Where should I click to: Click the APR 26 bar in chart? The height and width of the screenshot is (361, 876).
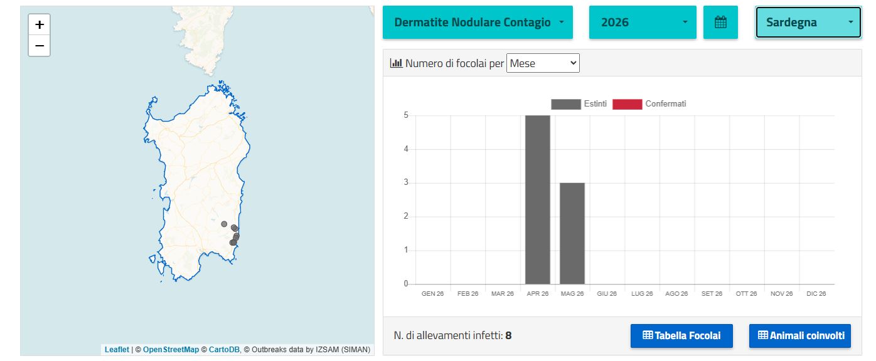(x=538, y=200)
